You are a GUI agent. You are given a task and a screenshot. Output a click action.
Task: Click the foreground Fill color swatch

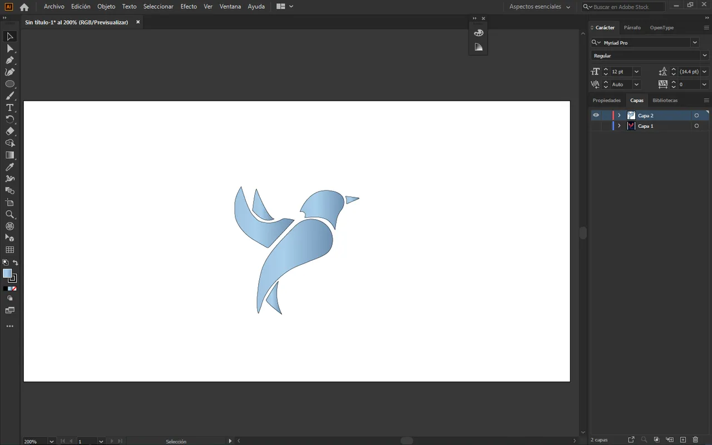click(7, 273)
